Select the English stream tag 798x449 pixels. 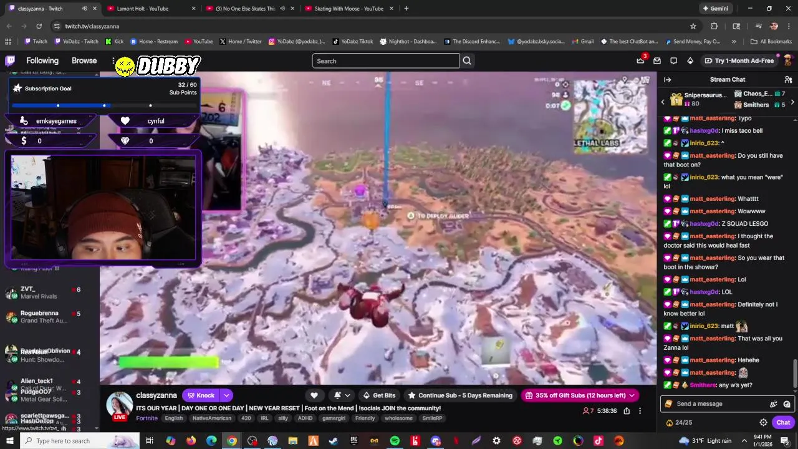click(x=174, y=418)
